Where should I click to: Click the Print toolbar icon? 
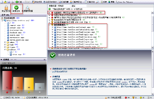[x=12, y=2]
